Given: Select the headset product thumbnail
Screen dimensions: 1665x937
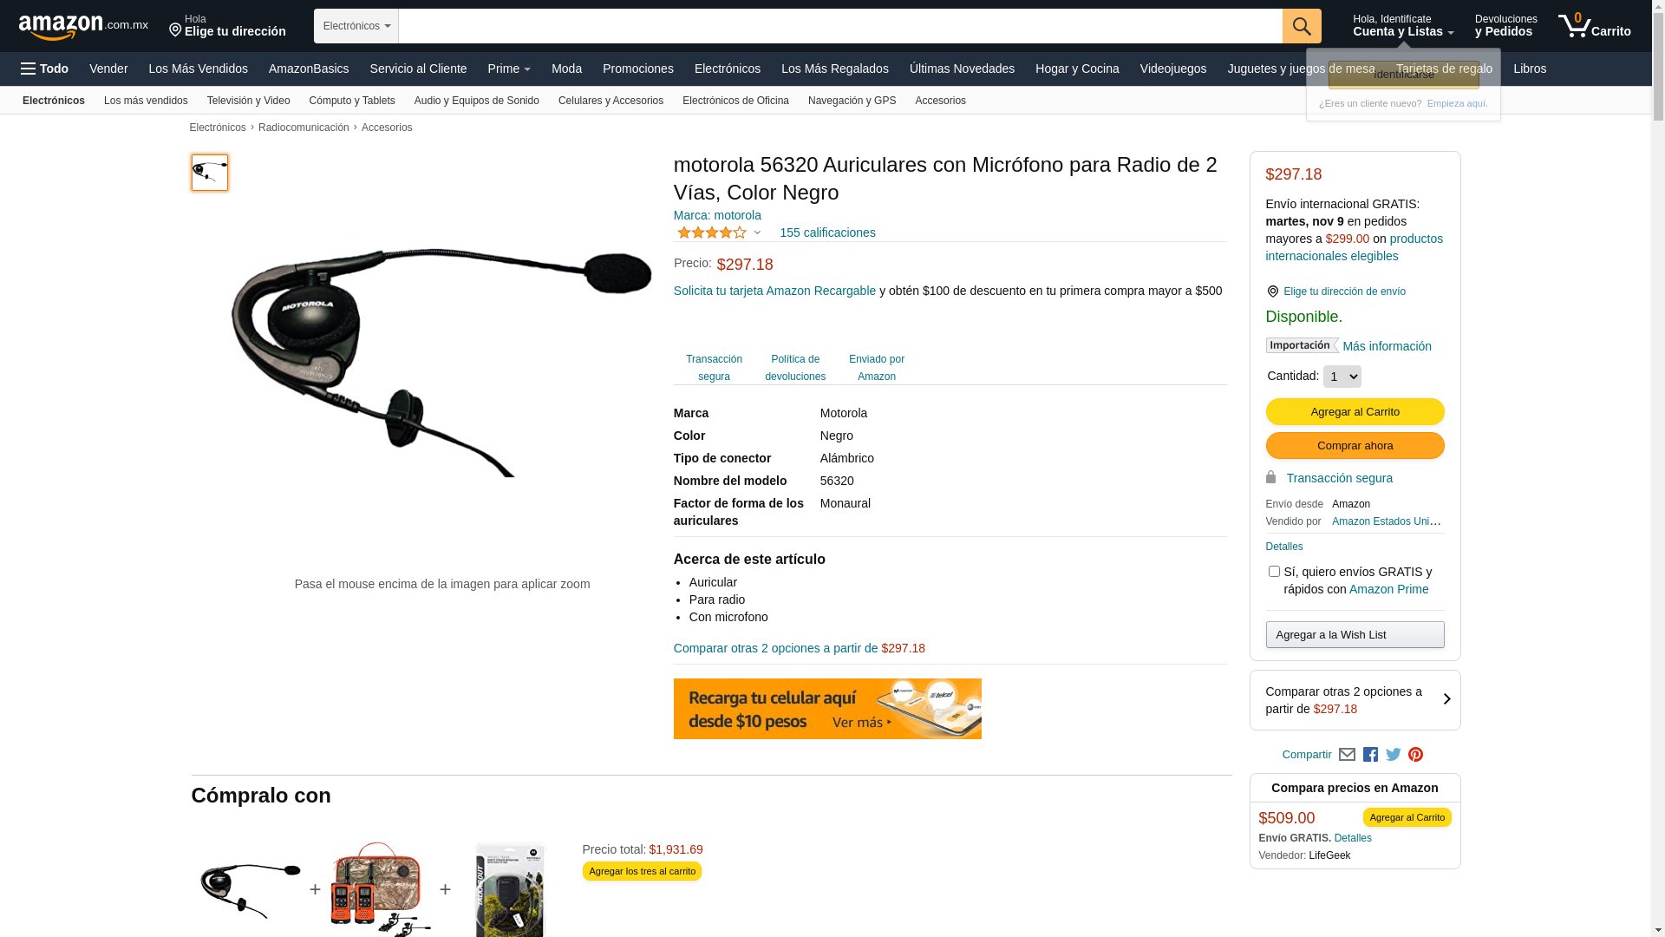Looking at the screenshot, I should (x=210, y=173).
